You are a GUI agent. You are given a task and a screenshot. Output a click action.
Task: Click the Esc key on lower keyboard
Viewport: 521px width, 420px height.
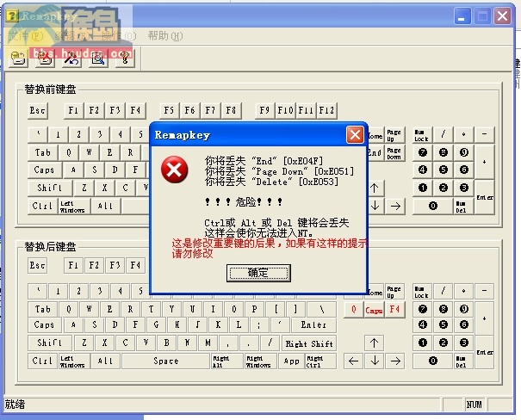point(38,265)
